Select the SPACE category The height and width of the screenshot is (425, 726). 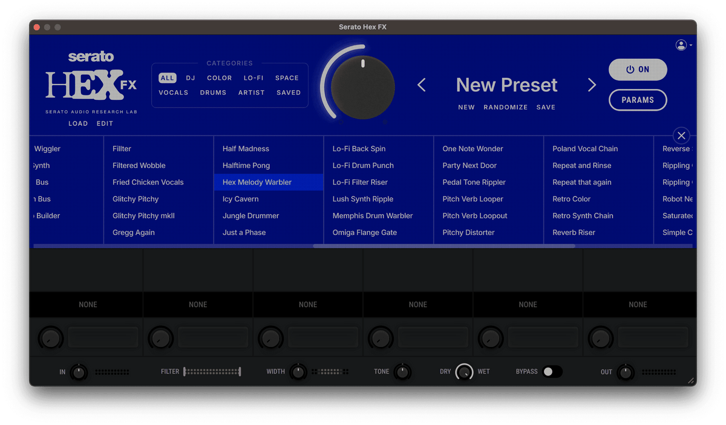(287, 78)
